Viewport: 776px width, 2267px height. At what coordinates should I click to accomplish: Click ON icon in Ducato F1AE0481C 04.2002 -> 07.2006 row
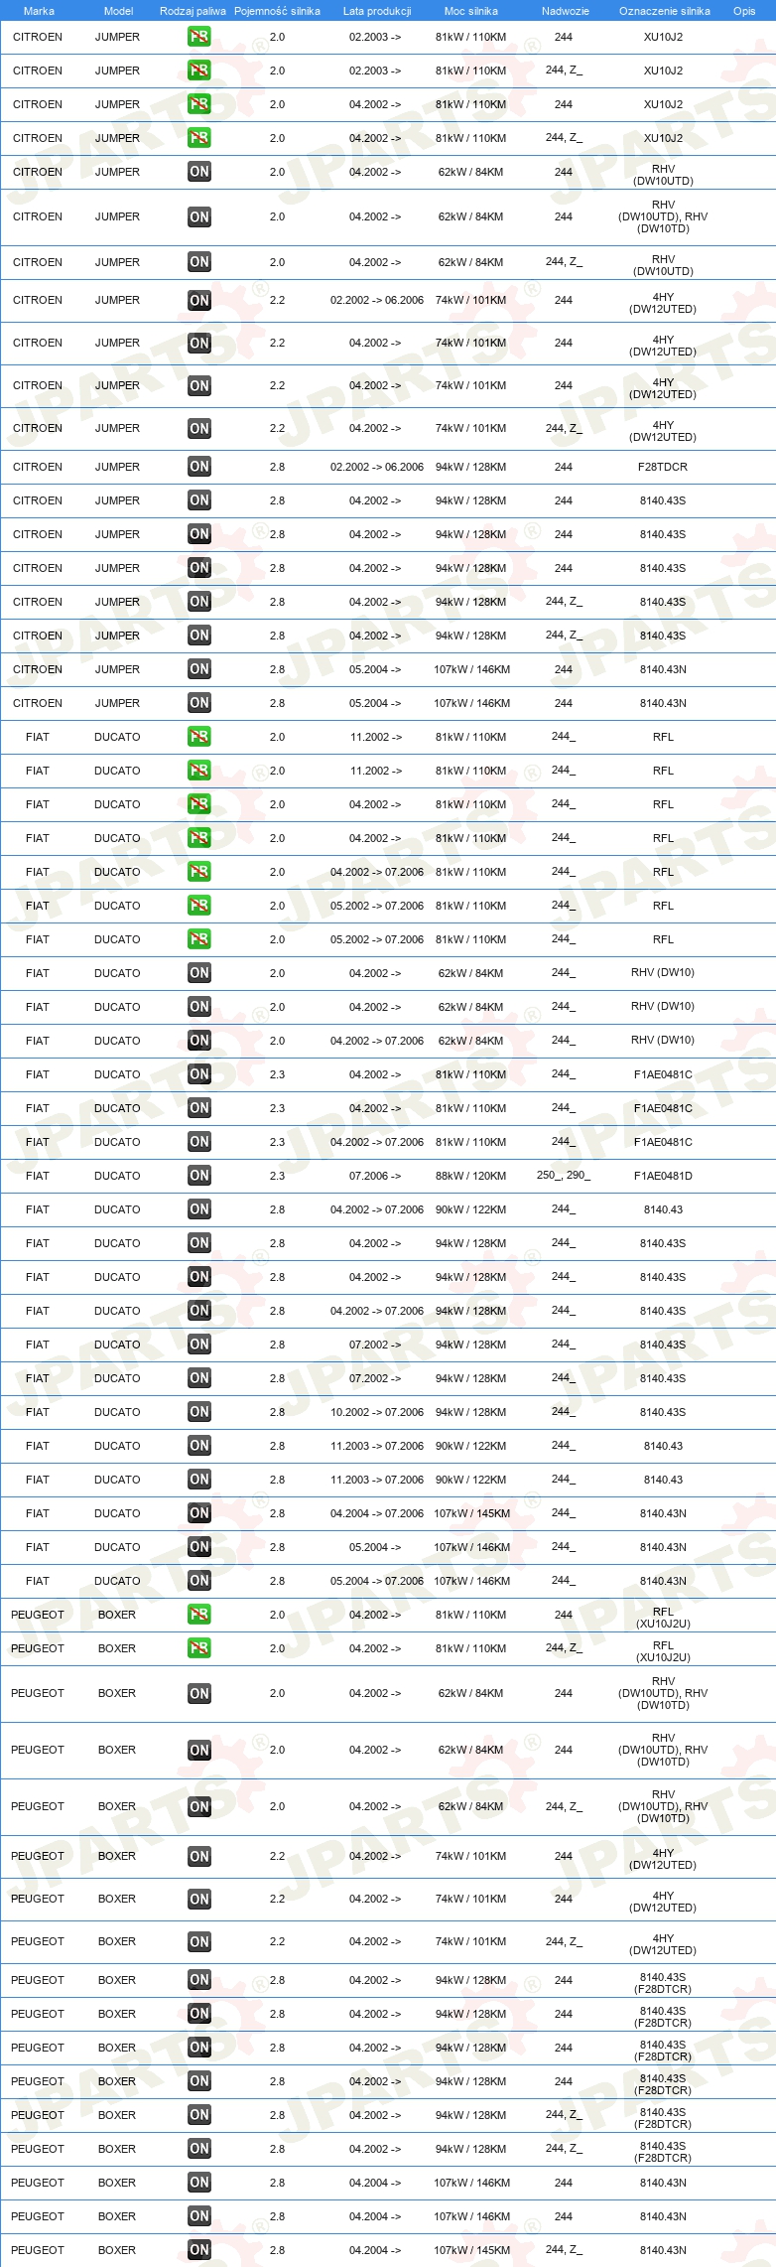tap(199, 1142)
